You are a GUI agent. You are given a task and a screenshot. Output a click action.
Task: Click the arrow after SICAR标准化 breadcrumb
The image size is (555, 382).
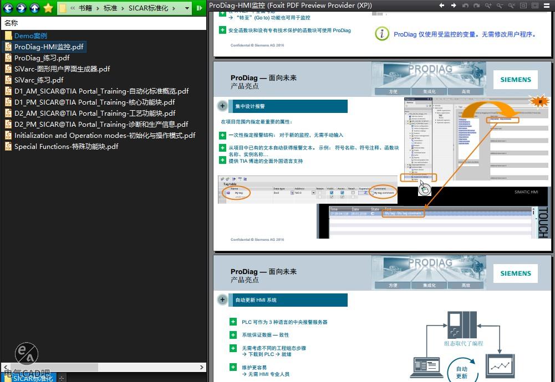pos(174,8)
